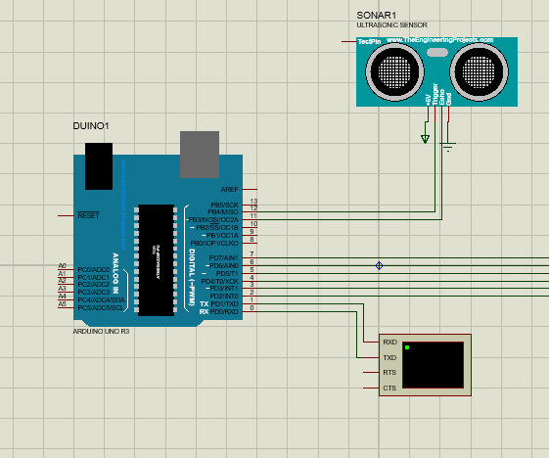
Task: Click the PD7/AIN1 pin label
Action: 224,258
